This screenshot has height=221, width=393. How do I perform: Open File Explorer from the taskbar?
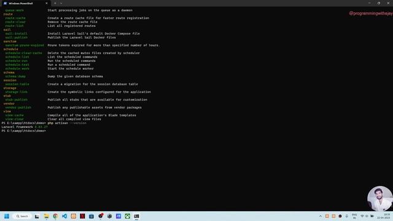click(x=47, y=216)
